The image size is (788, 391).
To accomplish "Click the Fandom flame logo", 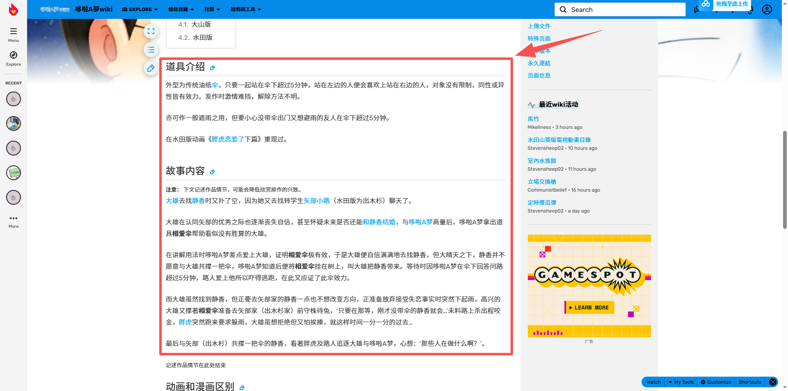I will coord(13,9).
